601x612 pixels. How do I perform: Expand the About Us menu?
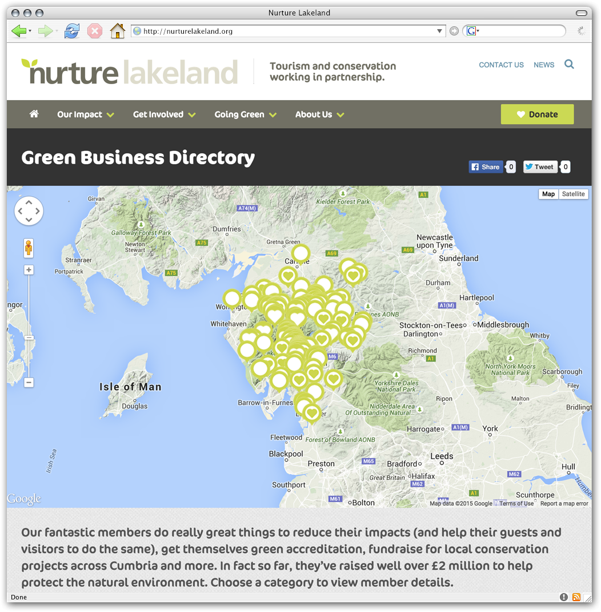tap(314, 114)
